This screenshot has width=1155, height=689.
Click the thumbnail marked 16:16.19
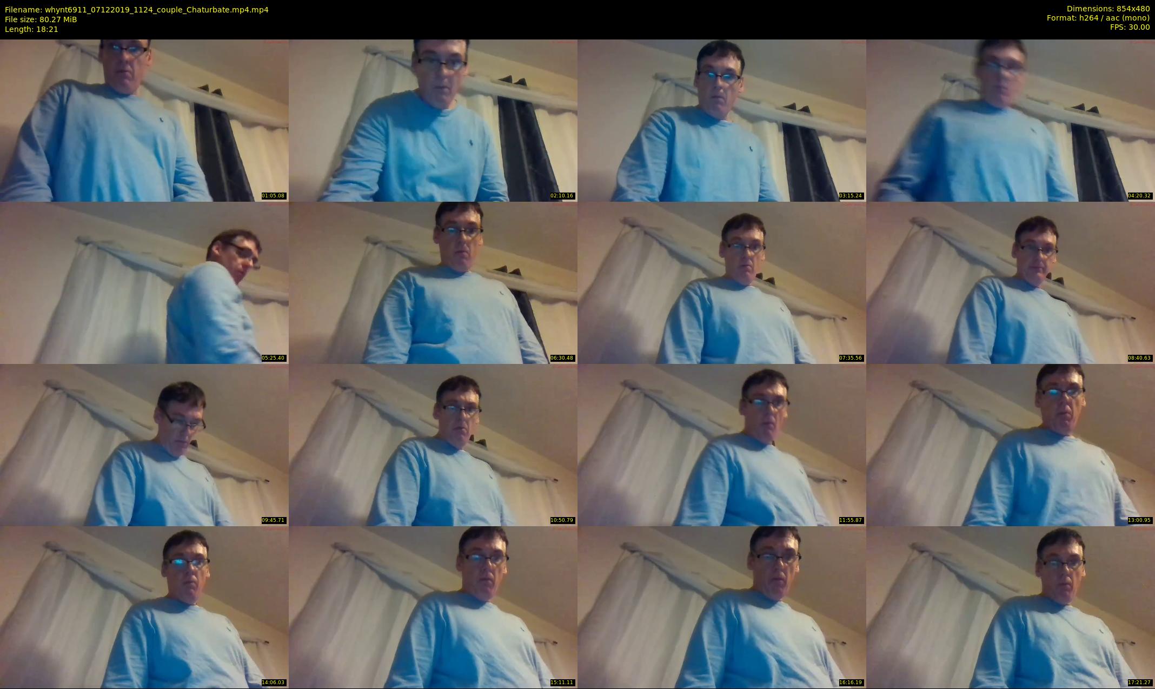(x=721, y=607)
